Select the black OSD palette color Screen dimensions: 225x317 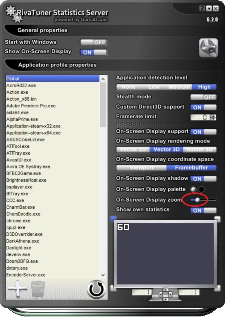(201, 189)
